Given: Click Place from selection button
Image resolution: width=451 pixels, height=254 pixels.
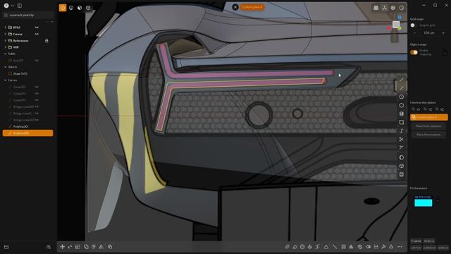Looking at the screenshot, I should click(428, 126).
